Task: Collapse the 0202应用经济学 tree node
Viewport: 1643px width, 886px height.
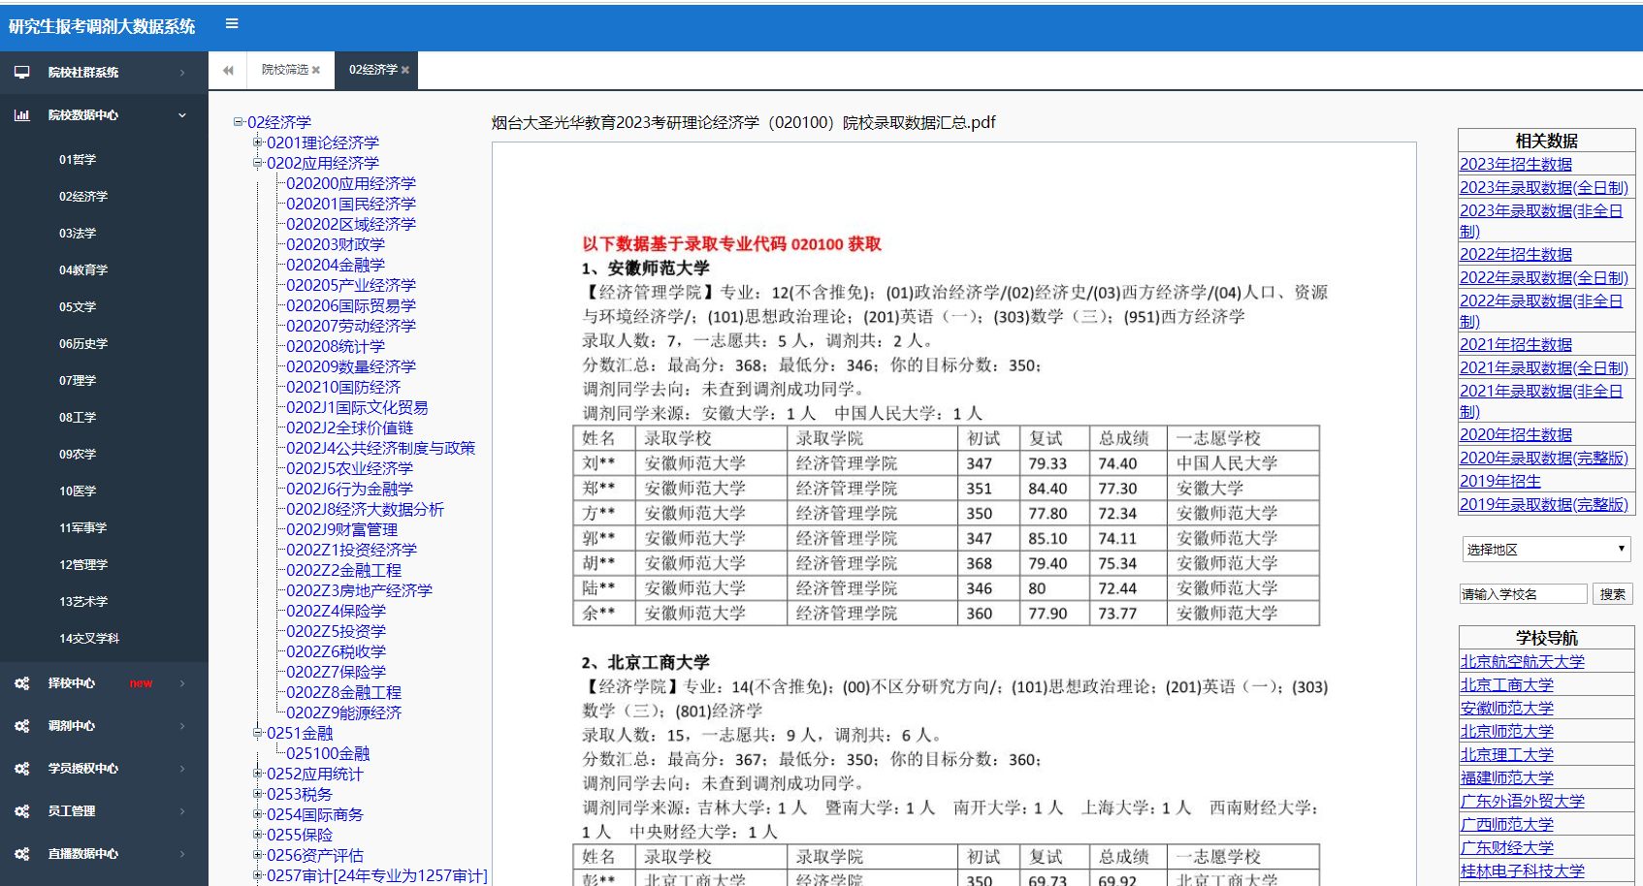Action: point(258,163)
